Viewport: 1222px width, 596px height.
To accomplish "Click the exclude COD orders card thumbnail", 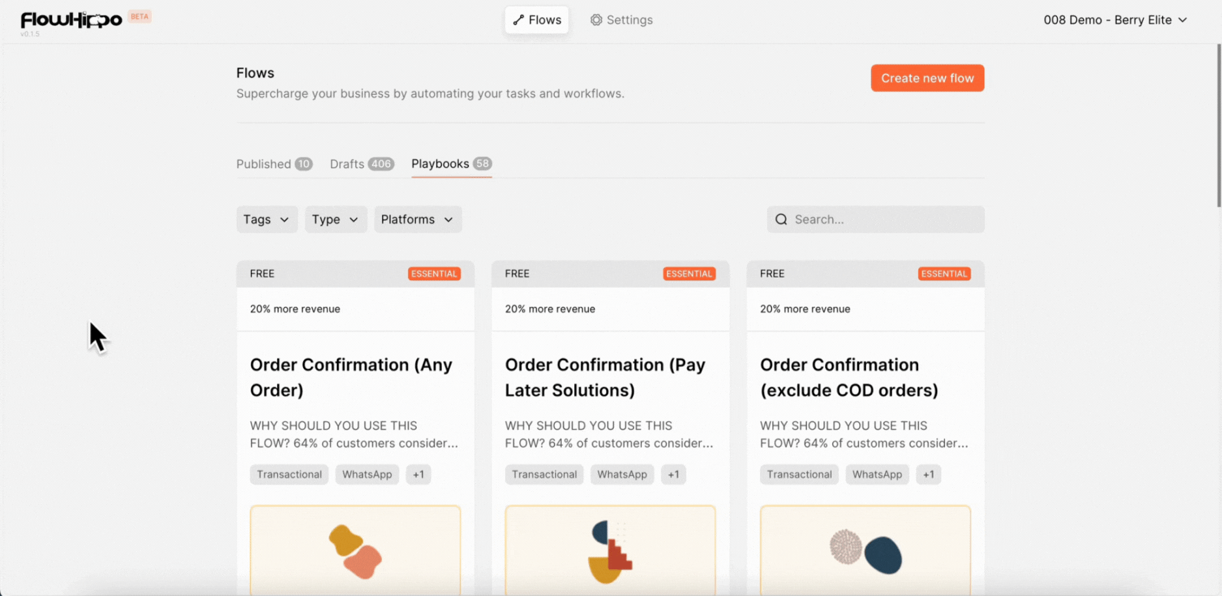I will 866,550.
